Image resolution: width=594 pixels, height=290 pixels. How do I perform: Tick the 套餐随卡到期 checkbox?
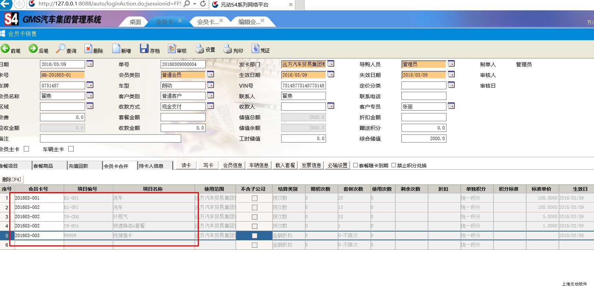(x=355, y=165)
